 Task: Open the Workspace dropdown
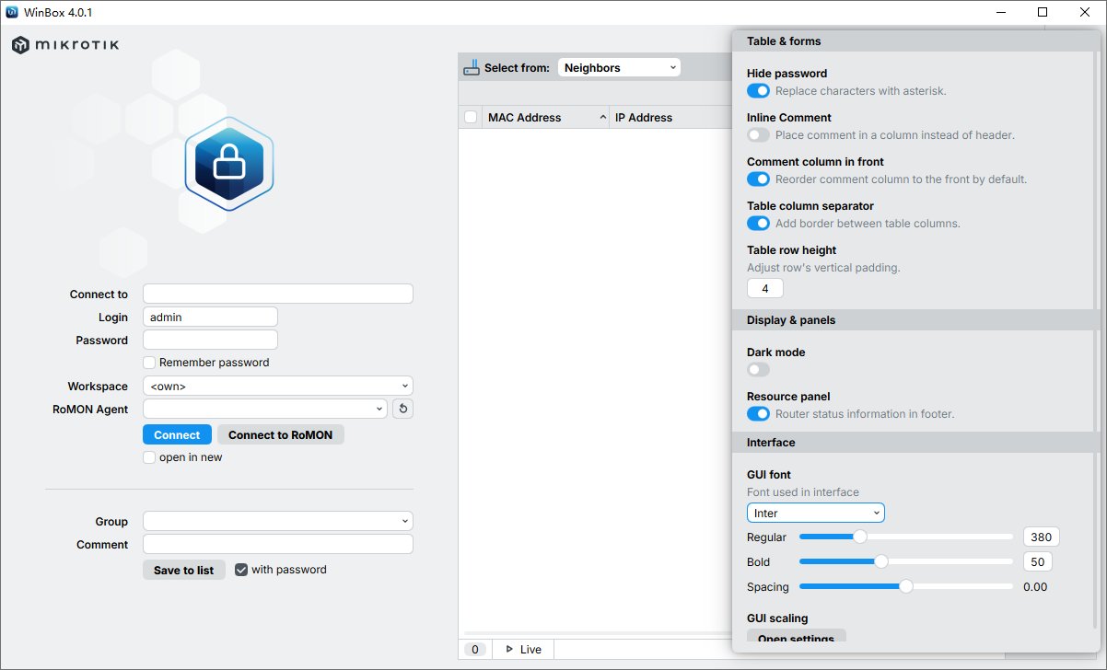(x=277, y=387)
